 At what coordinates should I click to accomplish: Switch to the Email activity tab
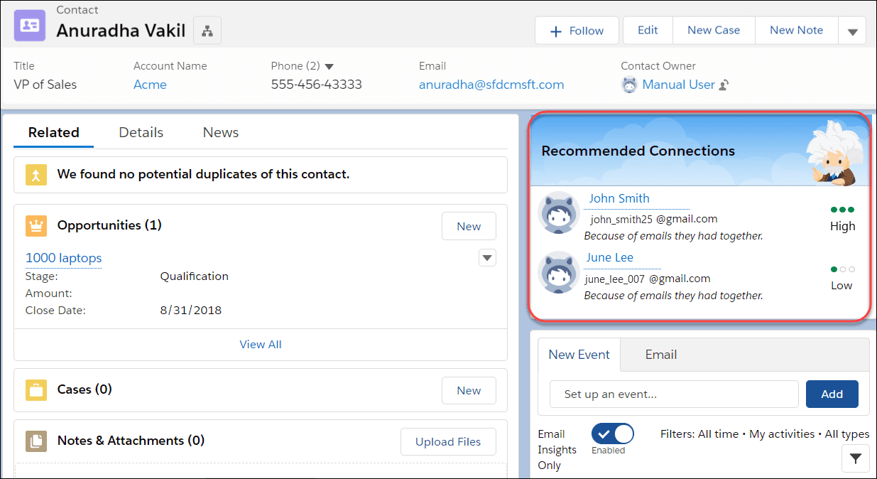click(660, 355)
